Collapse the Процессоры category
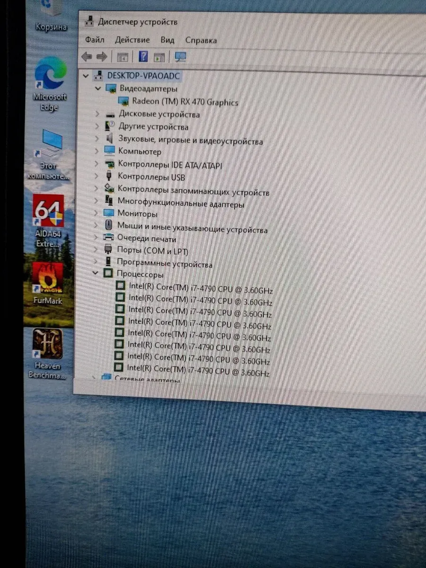Image resolution: width=426 pixels, height=568 pixels. click(96, 273)
